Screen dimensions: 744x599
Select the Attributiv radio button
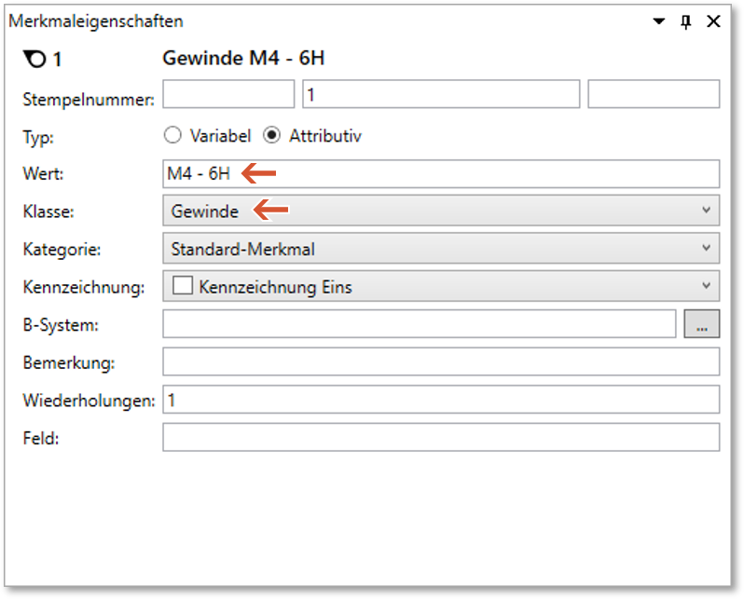pos(271,136)
